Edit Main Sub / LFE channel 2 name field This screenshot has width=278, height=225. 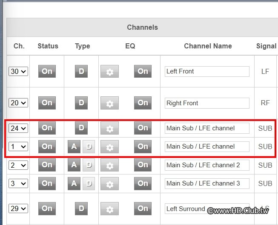click(207, 165)
